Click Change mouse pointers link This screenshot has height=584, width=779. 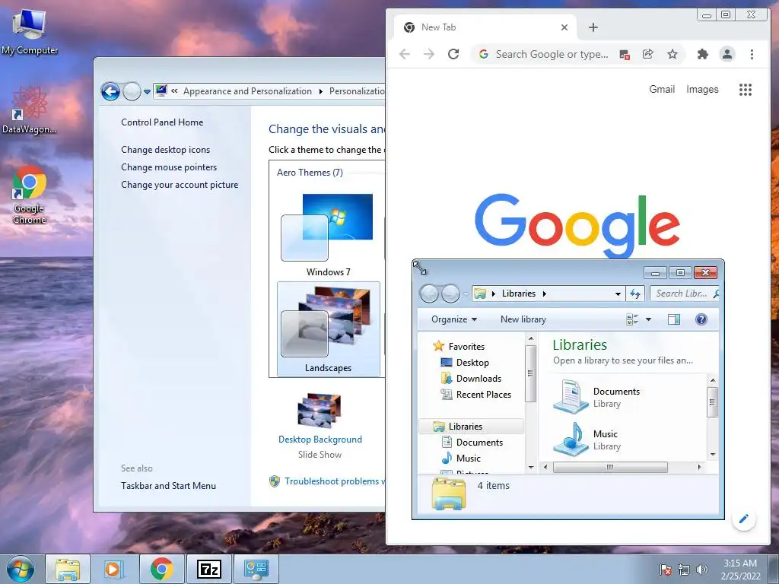coord(169,167)
